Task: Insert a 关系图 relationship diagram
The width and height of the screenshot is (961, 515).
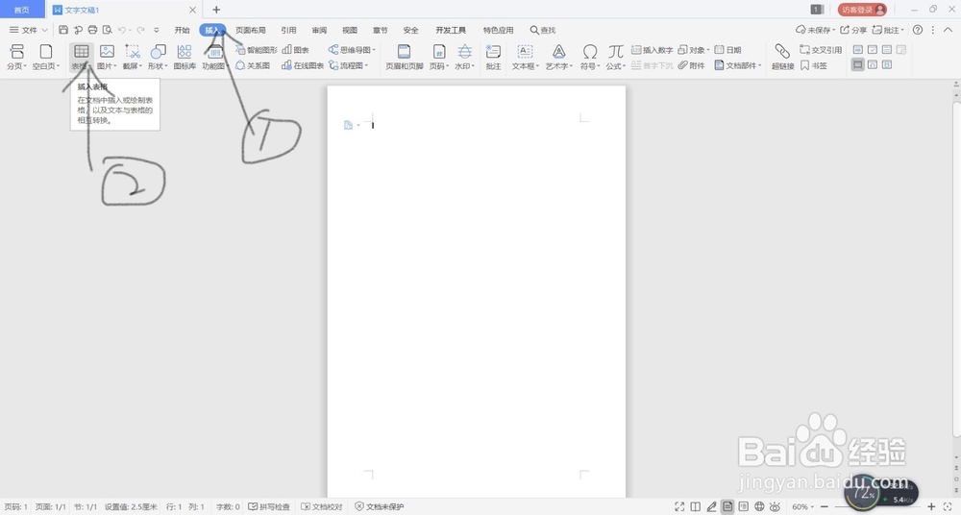Action: [253, 65]
